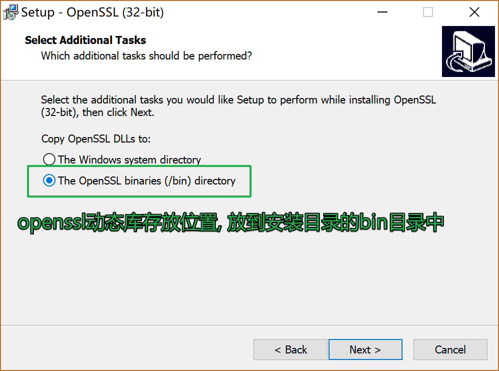Click the "Copy OpenSSL DLLs to:" group label
Viewport: 499px width, 371px height.
point(96,138)
